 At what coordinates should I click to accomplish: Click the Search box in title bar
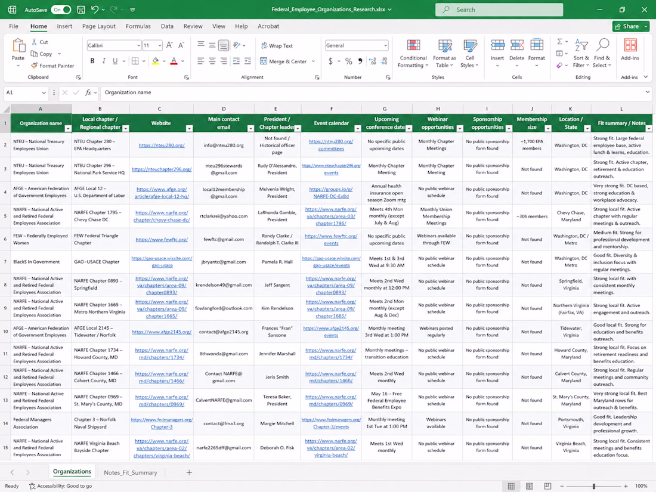499,10
